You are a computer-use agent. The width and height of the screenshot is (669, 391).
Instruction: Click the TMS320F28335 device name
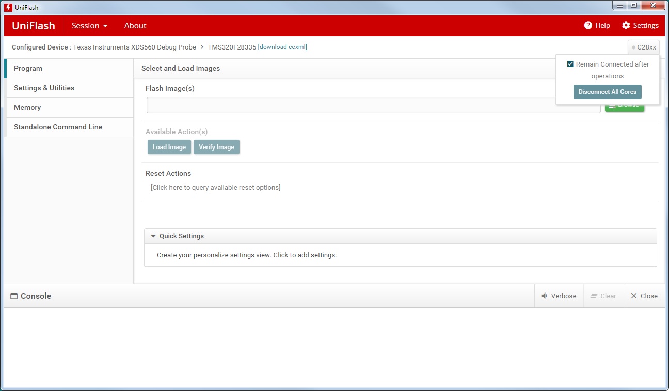pyautogui.click(x=232, y=47)
